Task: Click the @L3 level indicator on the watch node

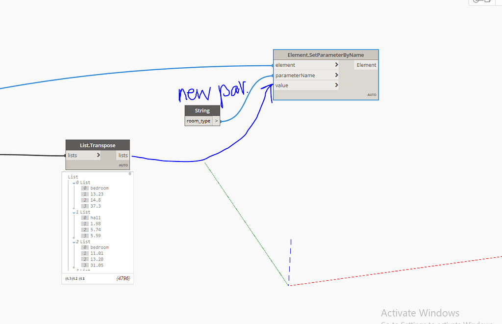Action: pos(69,277)
